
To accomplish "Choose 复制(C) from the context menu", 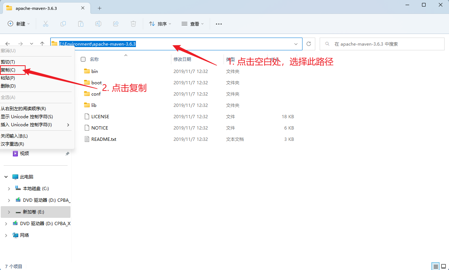I will (x=8, y=70).
